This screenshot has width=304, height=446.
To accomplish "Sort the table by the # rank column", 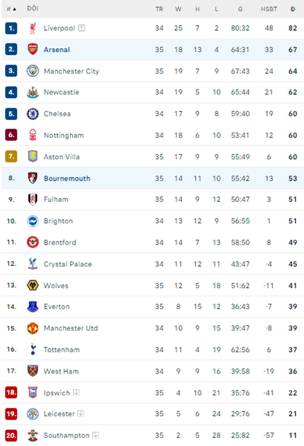I will pos(11,9).
